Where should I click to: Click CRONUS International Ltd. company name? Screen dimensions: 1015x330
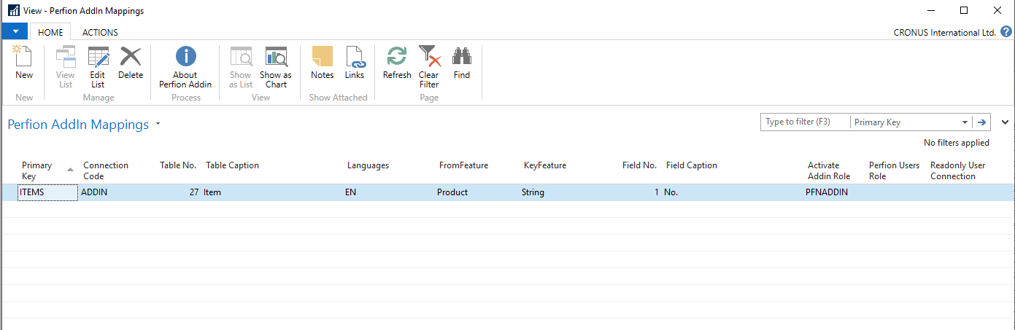click(944, 33)
